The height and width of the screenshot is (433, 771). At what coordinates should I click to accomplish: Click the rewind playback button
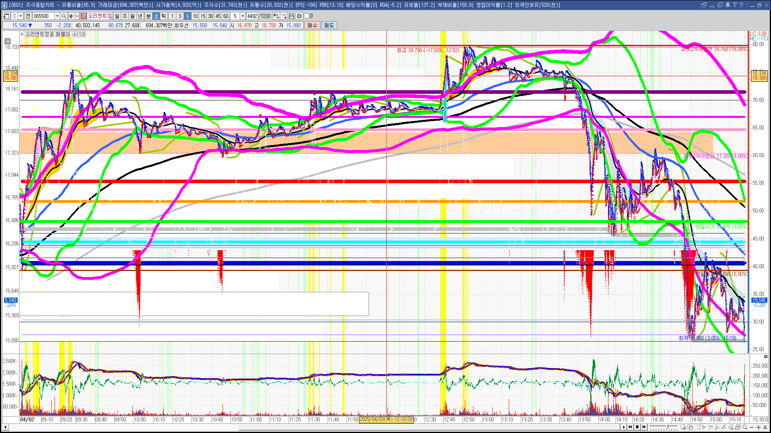coord(630,427)
